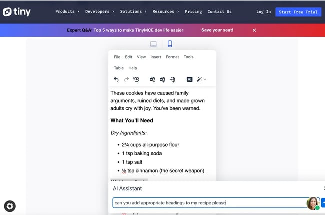Open the Format menu
The height and width of the screenshot is (215, 325).
(x=172, y=57)
